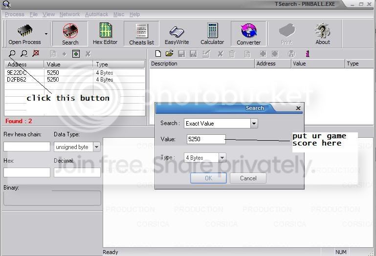Open the Misc menu

119,14
